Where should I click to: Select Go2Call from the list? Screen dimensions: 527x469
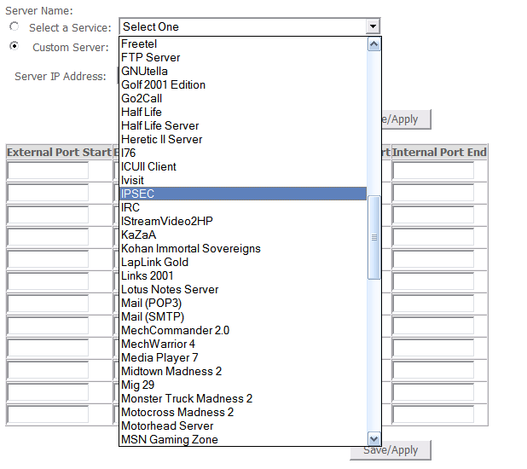243,99
